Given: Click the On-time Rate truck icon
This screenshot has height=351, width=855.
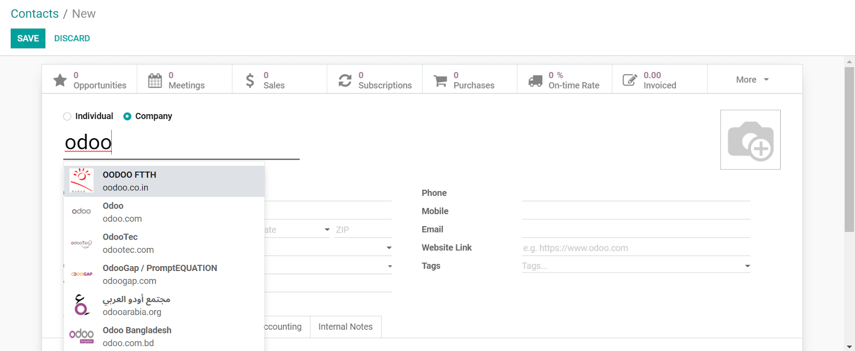Looking at the screenshot, I should [535, 81].
